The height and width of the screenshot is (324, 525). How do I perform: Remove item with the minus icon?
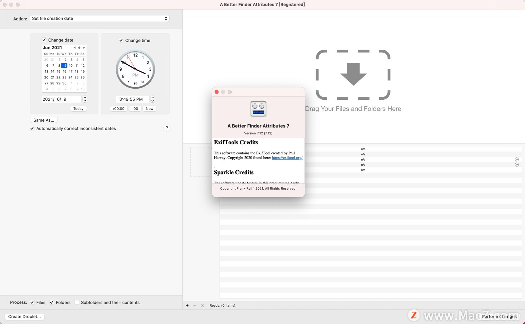[x=195, y=305]
